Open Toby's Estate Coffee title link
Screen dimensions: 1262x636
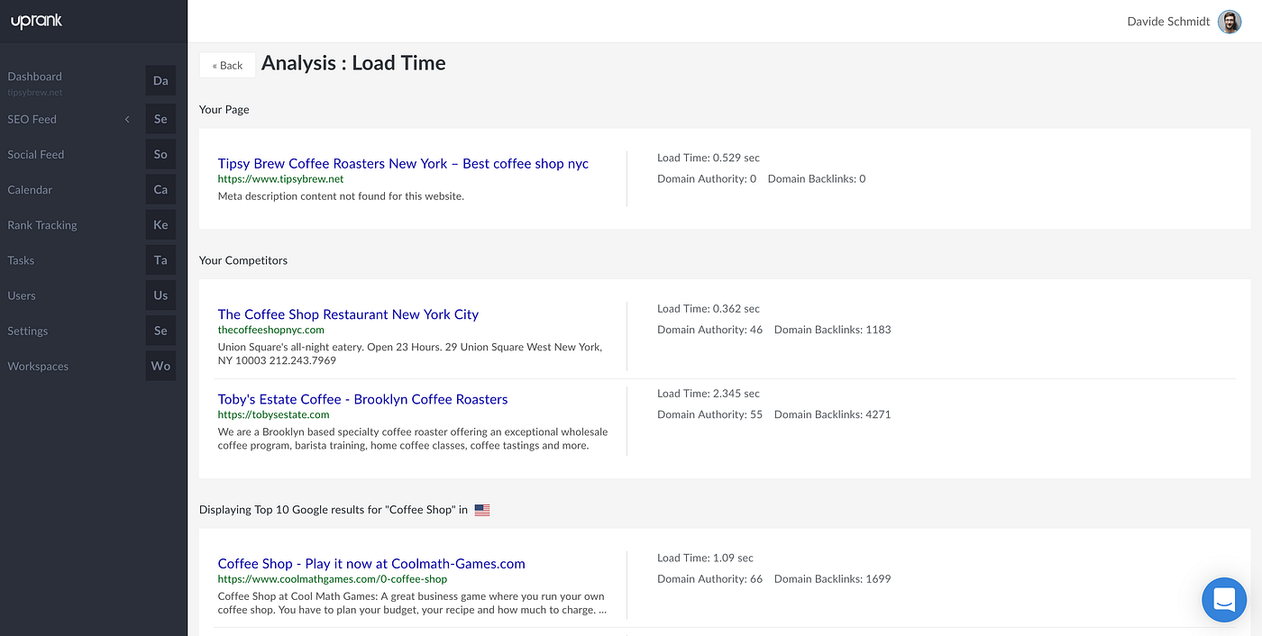(362, 399)
